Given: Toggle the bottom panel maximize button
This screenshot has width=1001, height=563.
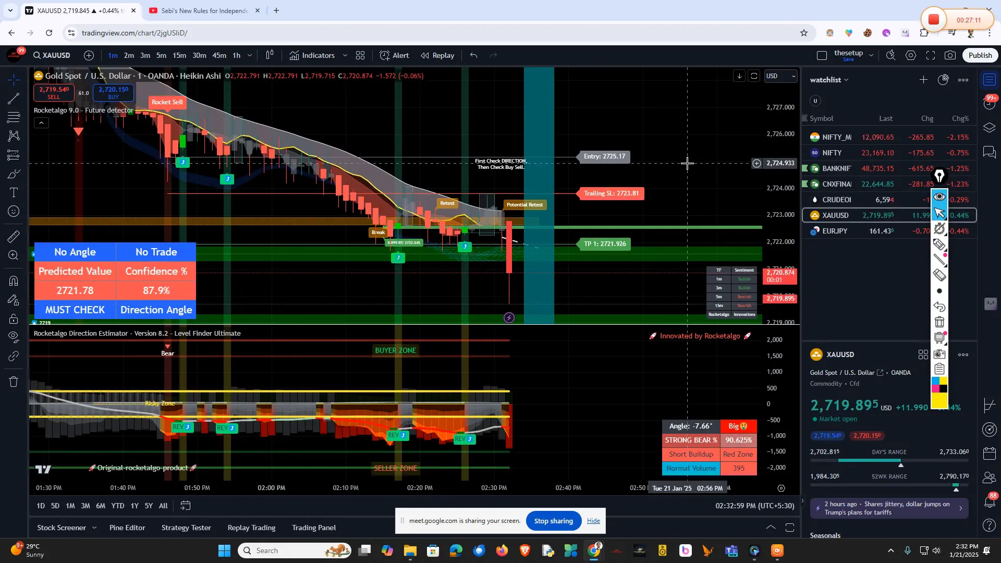Looking at the screenshot, I should [790, 528].
